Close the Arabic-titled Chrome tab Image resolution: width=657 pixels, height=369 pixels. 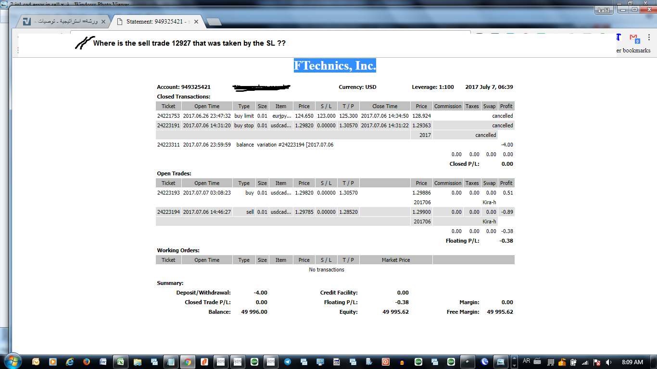click(103, 22)
